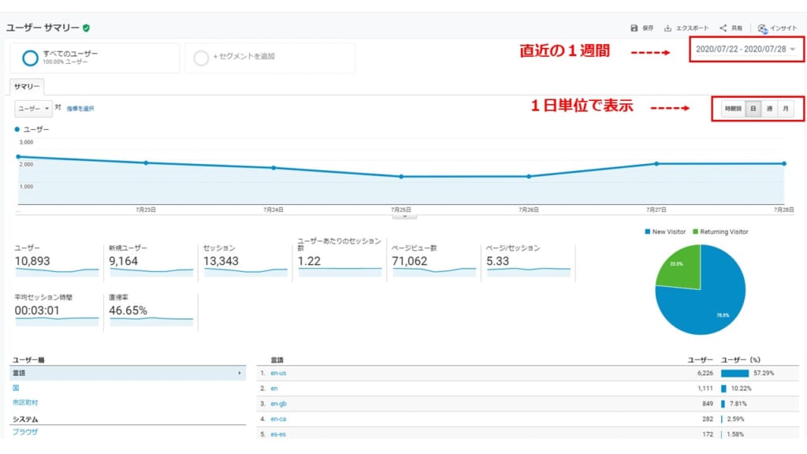Click the chart data point at 7月25日

click(401, 177)
